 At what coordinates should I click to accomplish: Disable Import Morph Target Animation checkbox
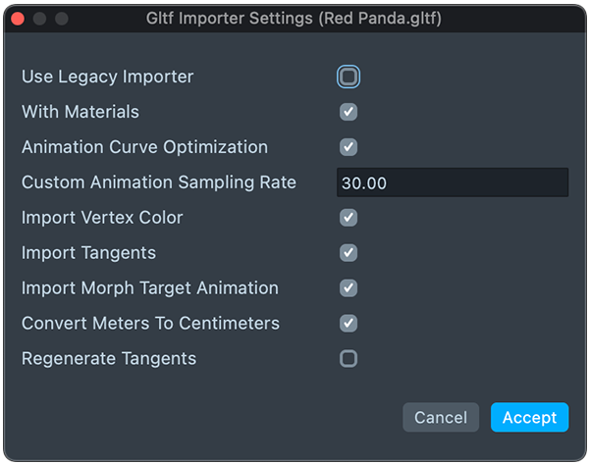coord(348,288)
